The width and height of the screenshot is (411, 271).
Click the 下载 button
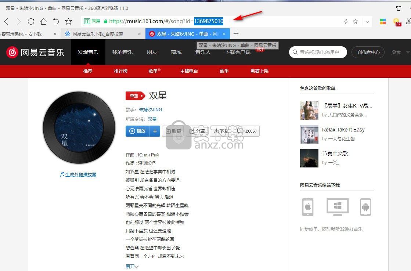click(221, 131)
